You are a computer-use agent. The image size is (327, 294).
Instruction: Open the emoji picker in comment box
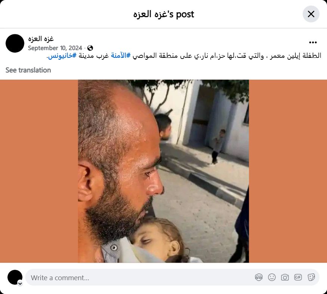272,277
